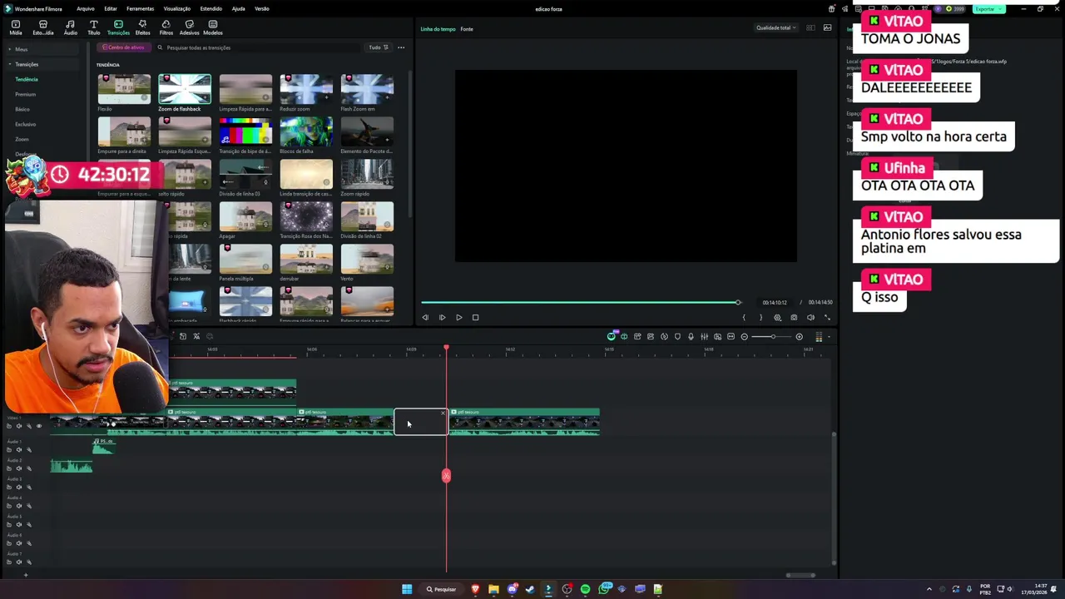Screen dimensions: 1065x599
Task: Mute the Áudio 1 track
Action: tap(19, 449)
